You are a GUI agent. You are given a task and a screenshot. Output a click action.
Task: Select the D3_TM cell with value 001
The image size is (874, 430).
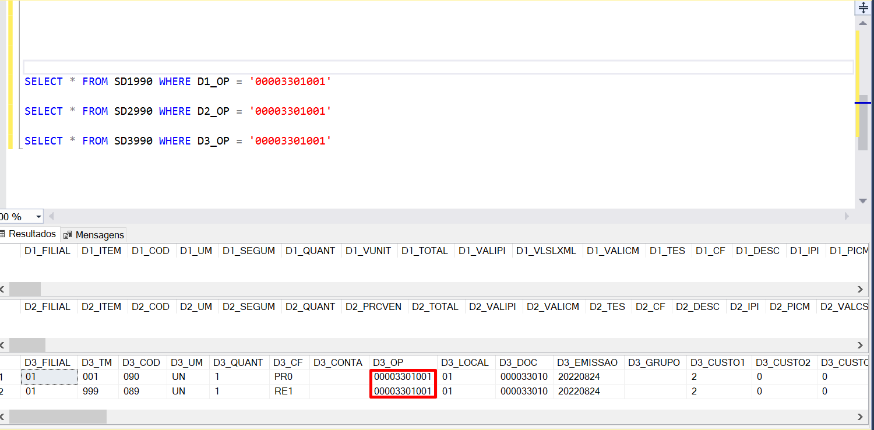[x=98, y=377]
